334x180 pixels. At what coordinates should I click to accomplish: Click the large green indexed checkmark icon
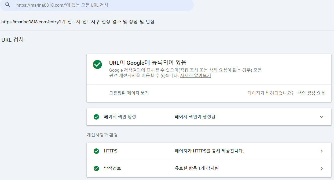pyautogui.click(x=97, y=64)
